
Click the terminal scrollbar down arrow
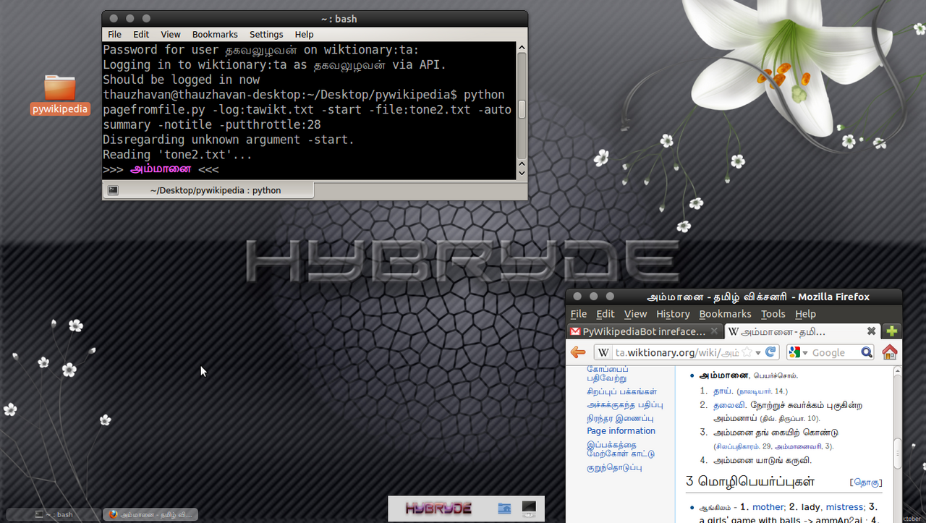coord(522,174)
